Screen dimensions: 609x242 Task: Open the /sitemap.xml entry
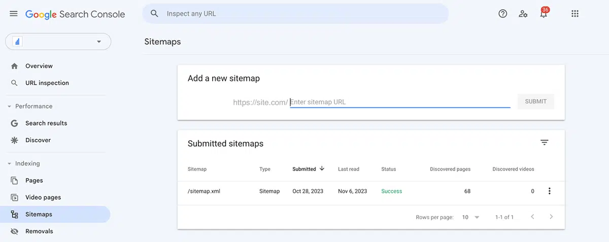point(204,191)
